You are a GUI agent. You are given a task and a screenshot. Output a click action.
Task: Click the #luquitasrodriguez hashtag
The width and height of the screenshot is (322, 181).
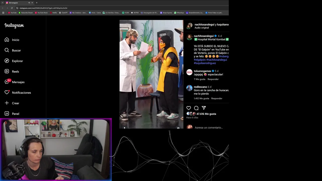click(205, 63)
